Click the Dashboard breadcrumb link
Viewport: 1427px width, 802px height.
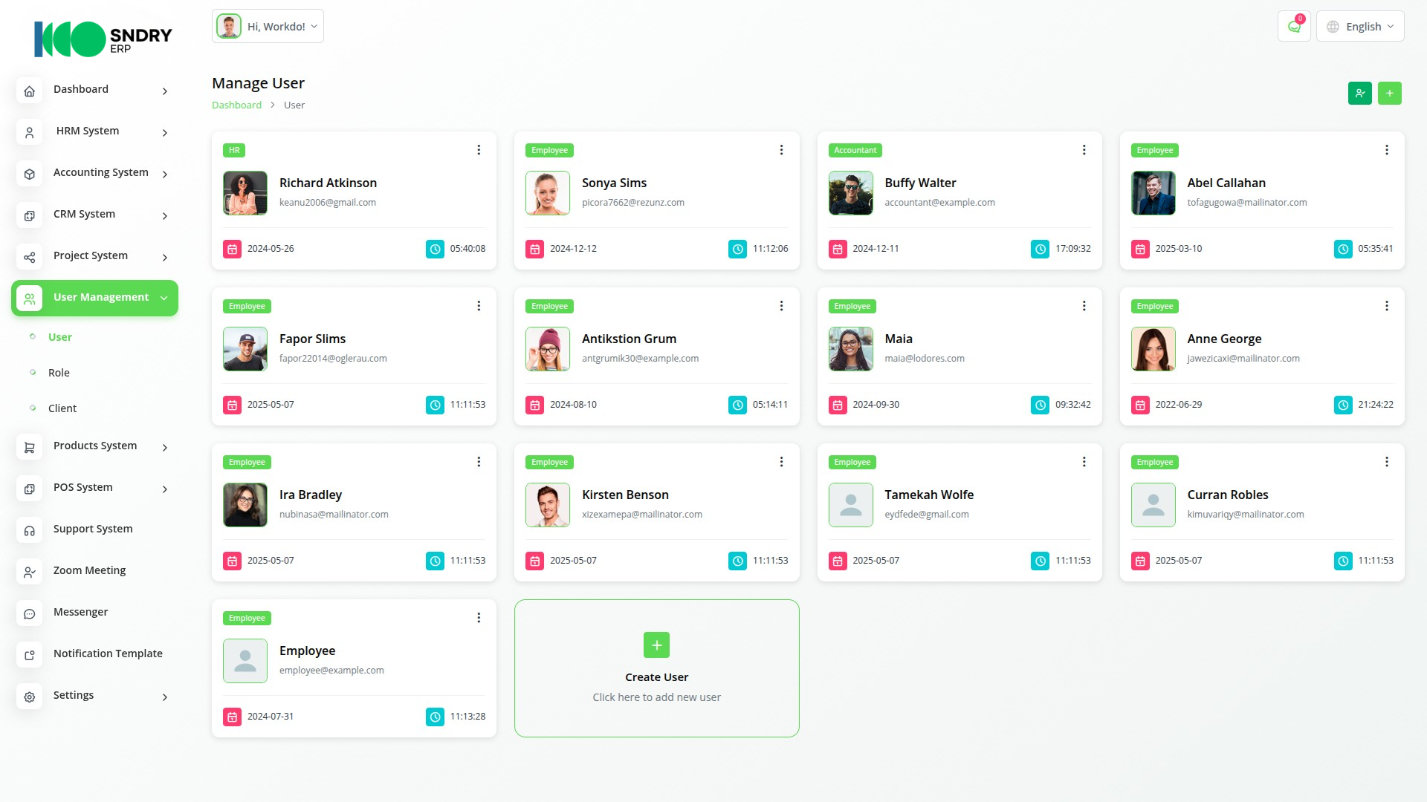point(236,105)
